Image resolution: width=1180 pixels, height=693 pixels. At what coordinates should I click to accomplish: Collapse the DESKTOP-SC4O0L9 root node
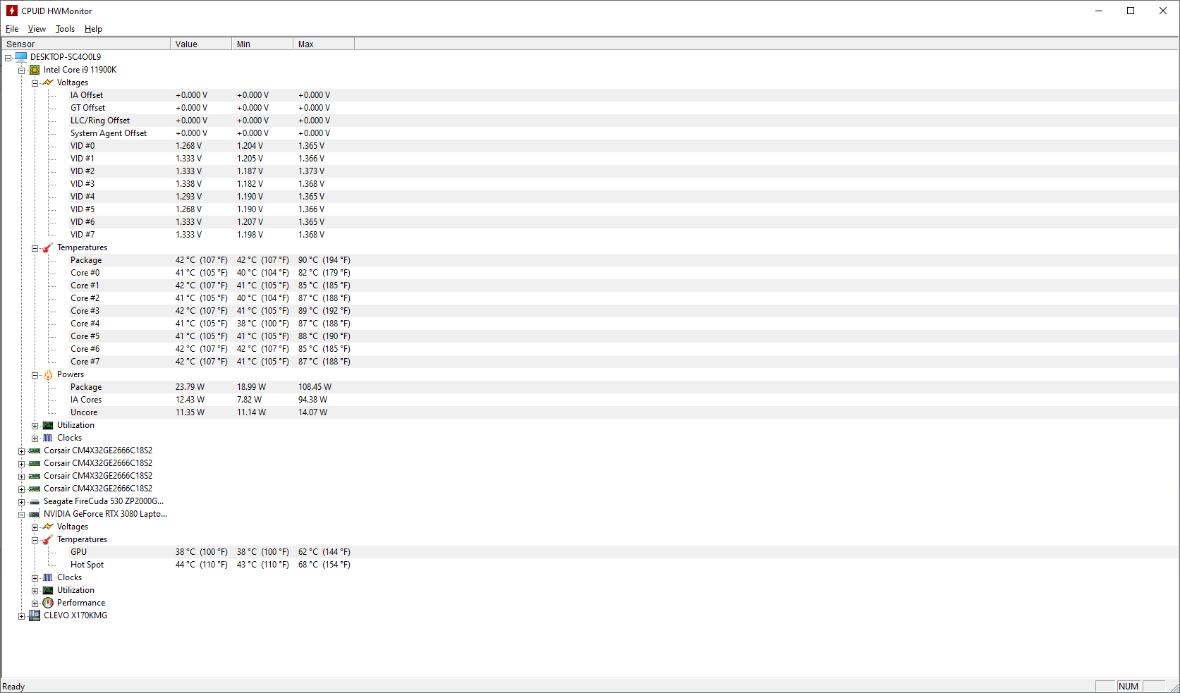tap(8, 58)
